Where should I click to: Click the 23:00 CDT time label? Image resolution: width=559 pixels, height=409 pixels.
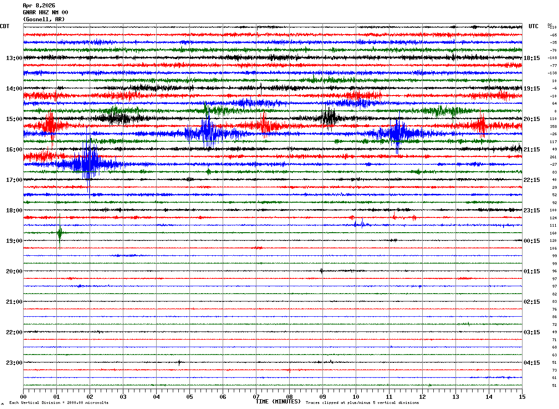click(14, 363)
